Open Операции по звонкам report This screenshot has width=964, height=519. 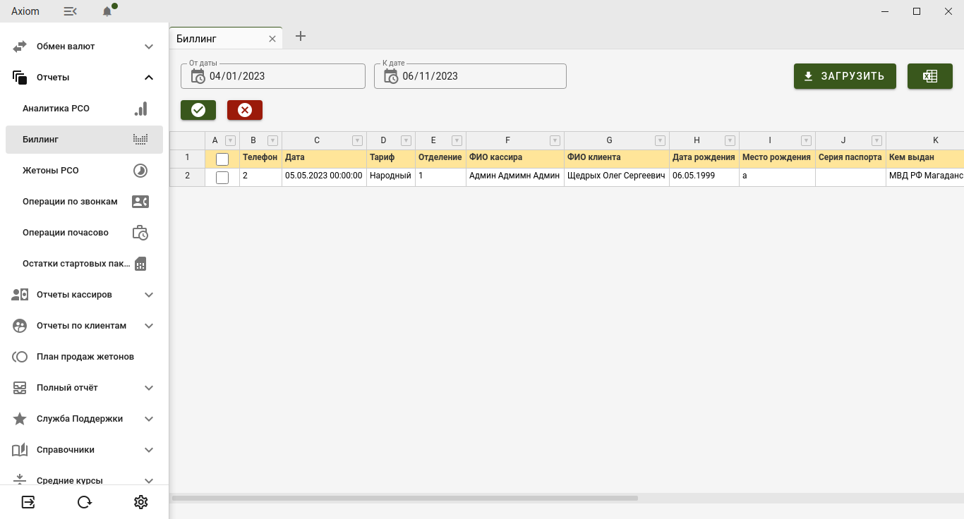coord(84,202)
